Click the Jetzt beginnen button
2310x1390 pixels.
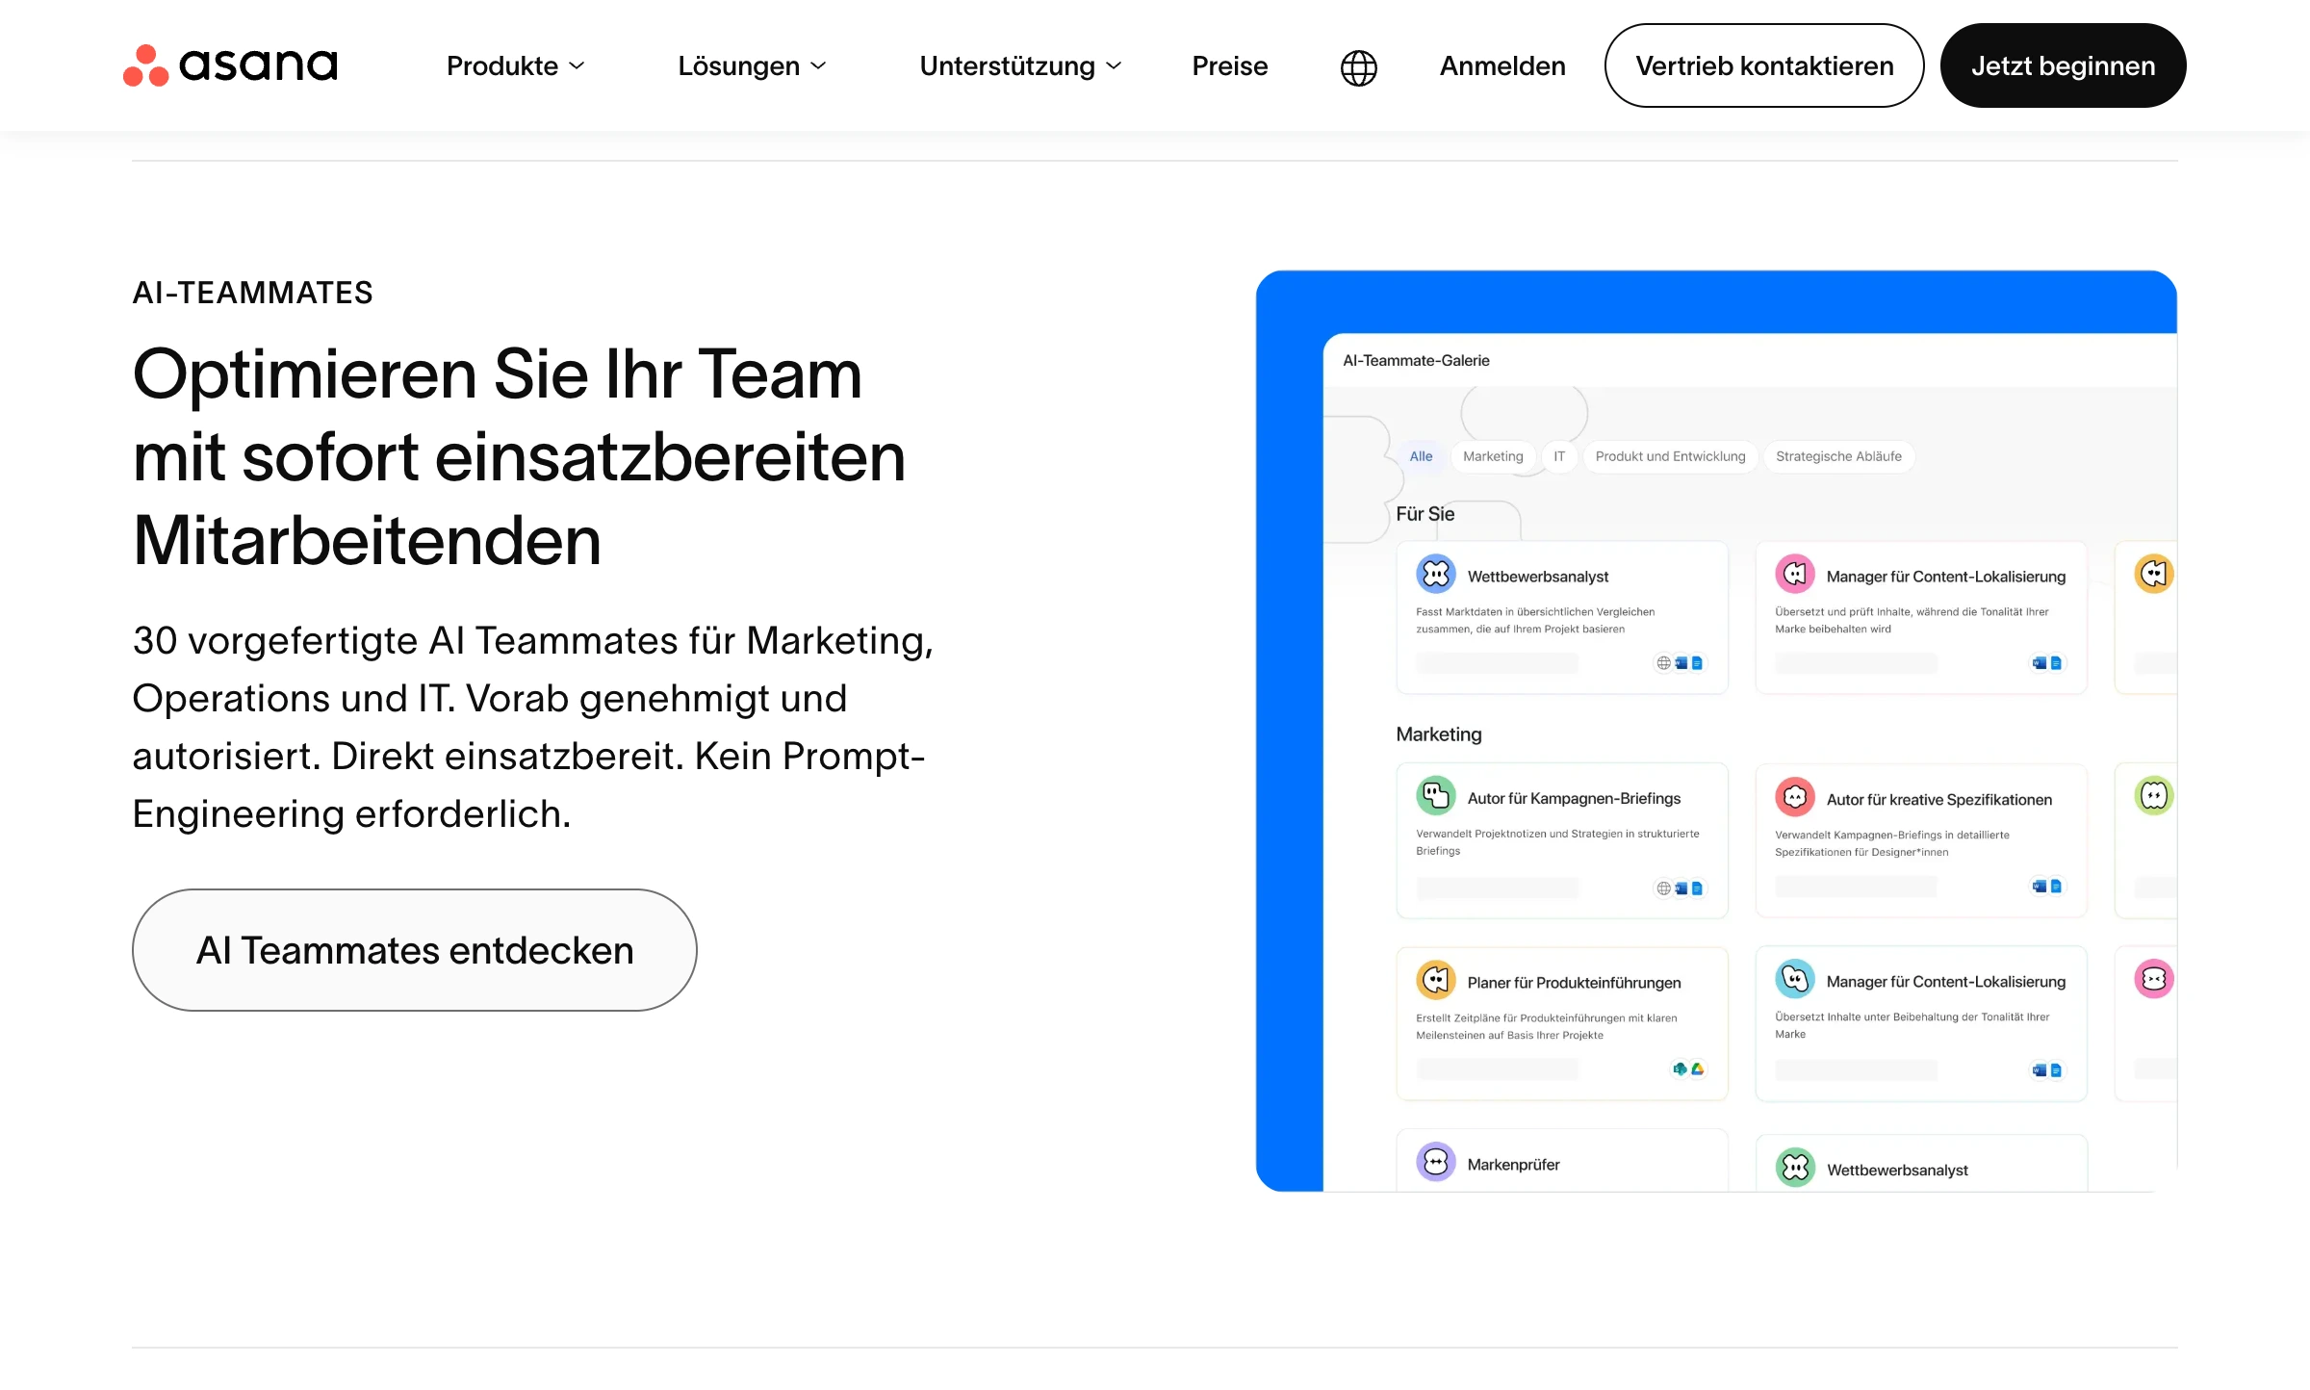tap(2063, 65)
